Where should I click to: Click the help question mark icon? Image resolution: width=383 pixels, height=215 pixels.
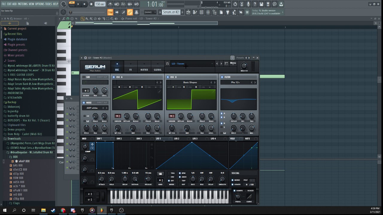coord(255,4)
